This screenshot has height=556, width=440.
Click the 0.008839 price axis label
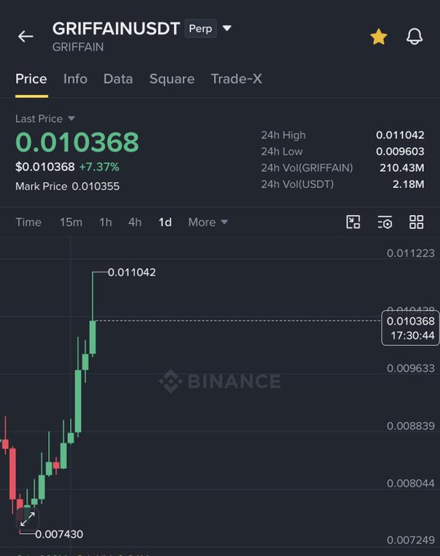point(411,426)
